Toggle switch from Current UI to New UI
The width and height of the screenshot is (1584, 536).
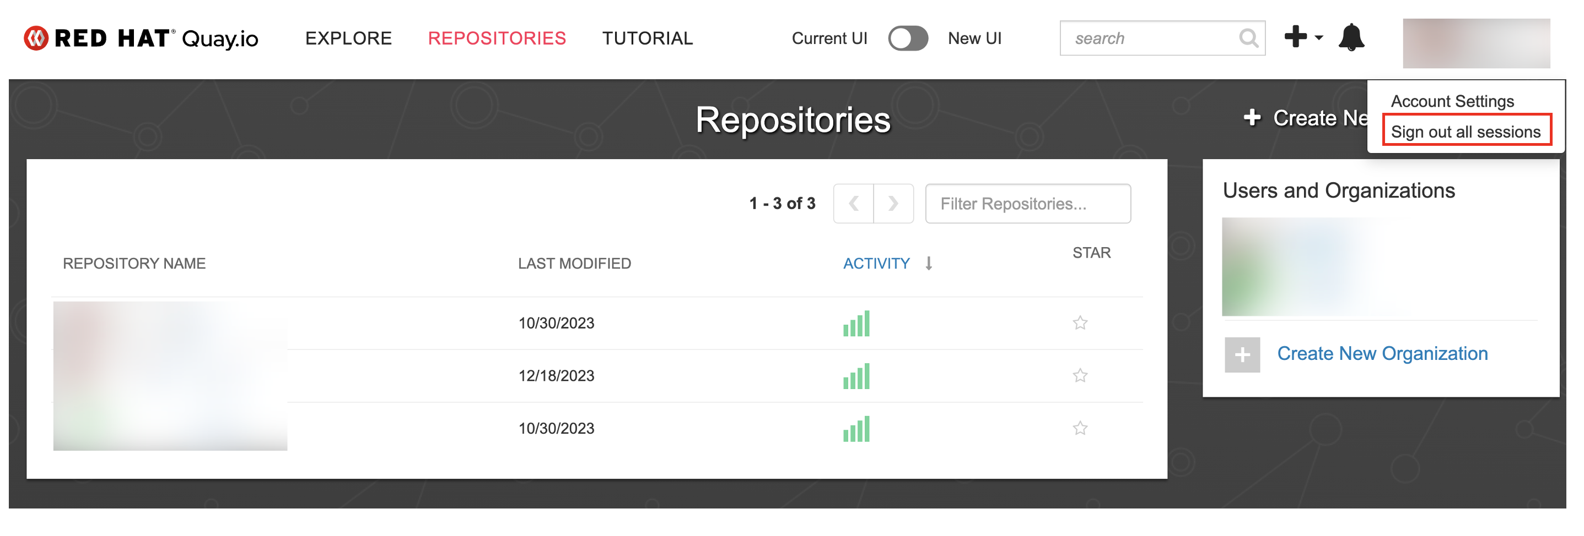tap(907, 38)
